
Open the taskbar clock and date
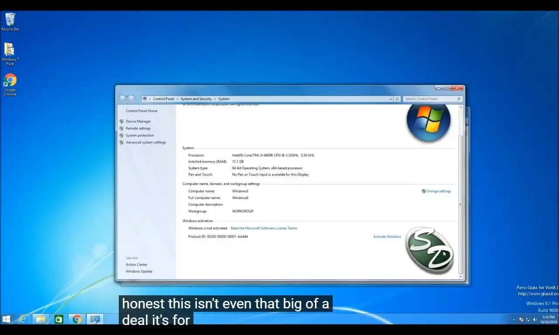click(549, 319)
